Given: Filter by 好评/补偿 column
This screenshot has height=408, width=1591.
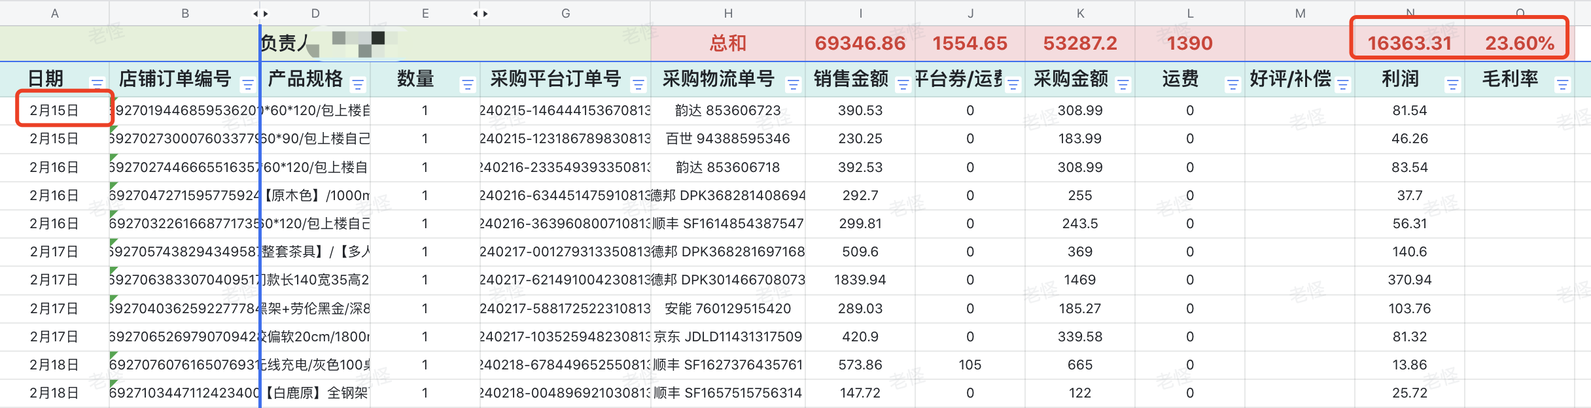Looking at the screenshot, I should pyautogui.click(x=1342, y=84).
